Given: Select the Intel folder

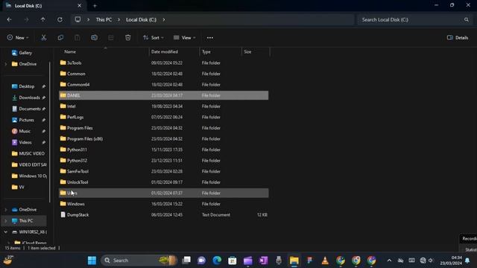Looking at the screenshot, I should point(164,106).
